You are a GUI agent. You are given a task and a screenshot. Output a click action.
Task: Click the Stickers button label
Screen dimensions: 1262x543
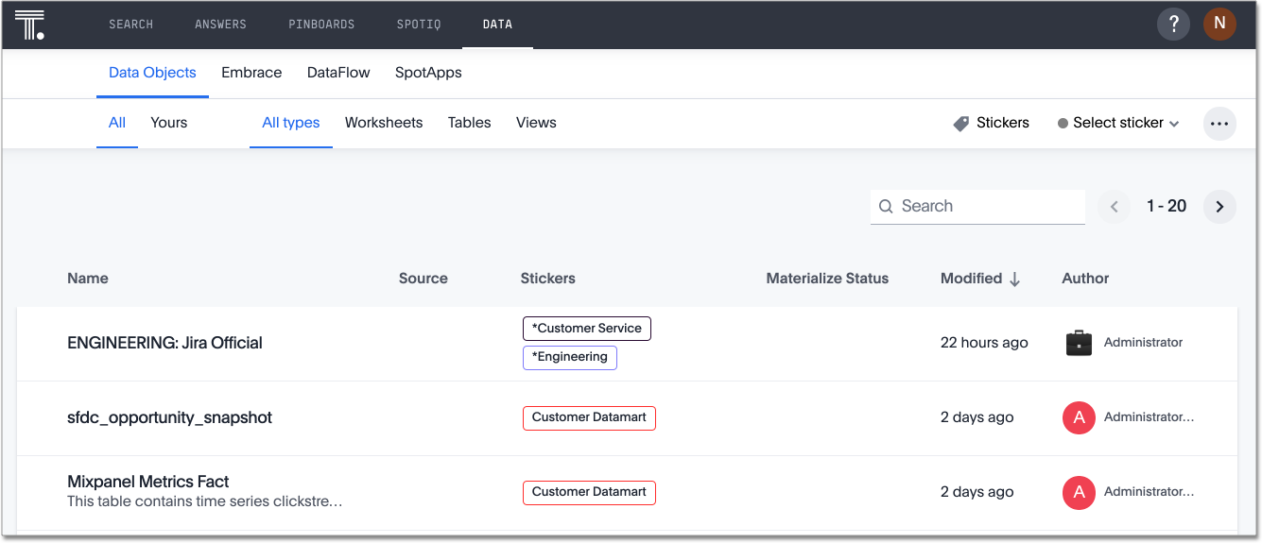pos(1003,123)
